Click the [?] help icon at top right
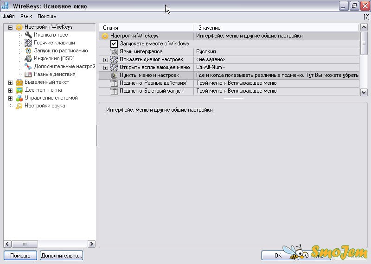371x264 pixels. [366, 17]
